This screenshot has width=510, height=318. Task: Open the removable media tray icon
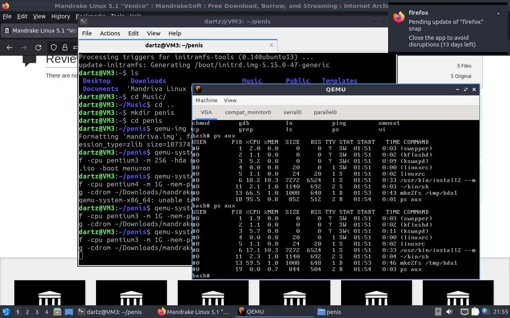pyautogui.click(x=438, y=312)
